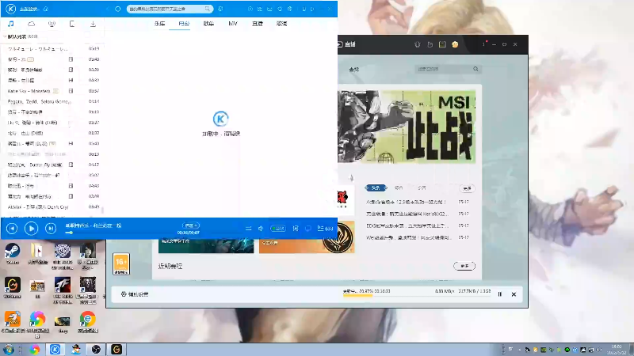The width and height of the screenshot is (634, 356).
Task: Switch to the 歌词 tab
Action: [x=282, y=24]
